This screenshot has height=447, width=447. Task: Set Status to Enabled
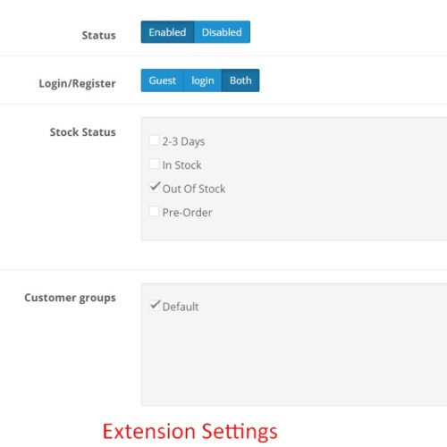tap(167, 32)
